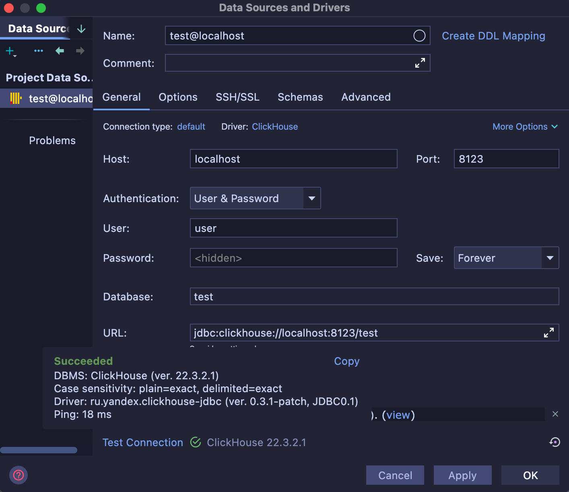Click the Case sensitivity line
This screenshot has height=492, width=569.
pyautogui.click(x=168, y=389)
